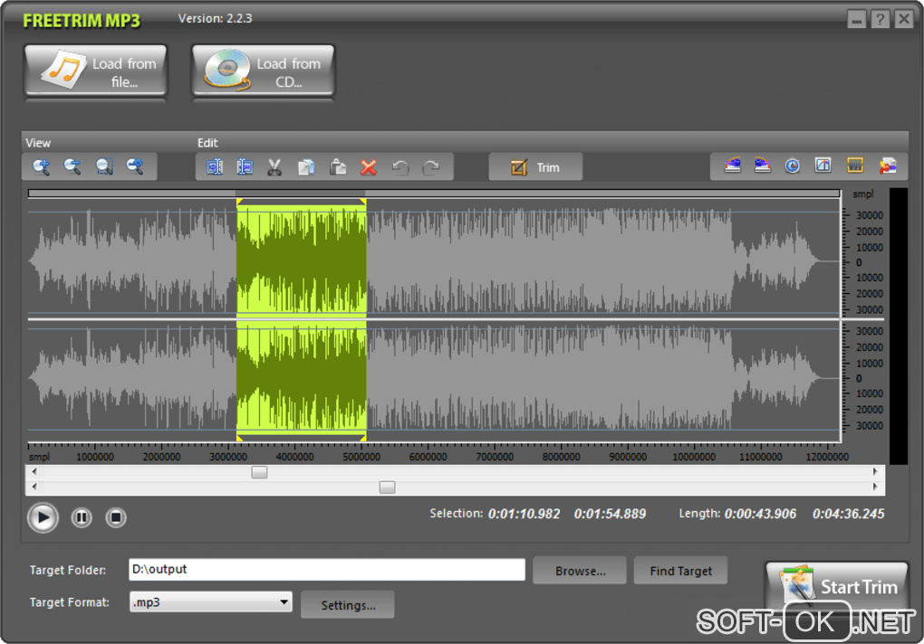This screenshot has height=644, width=924.
Task: Click the clock icon in right toolbar
Action: [x=793, y=166]
